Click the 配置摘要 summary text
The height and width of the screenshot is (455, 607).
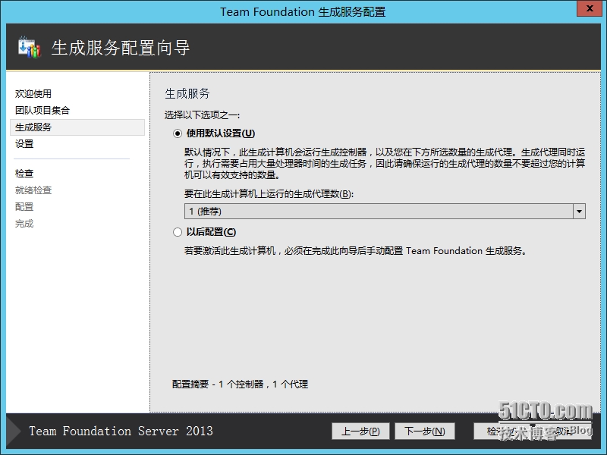240,384
